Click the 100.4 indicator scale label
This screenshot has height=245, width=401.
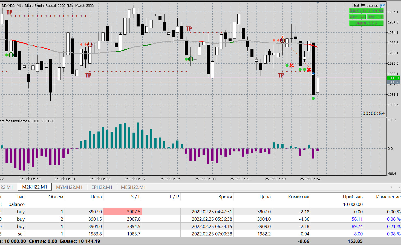point(392,120)
